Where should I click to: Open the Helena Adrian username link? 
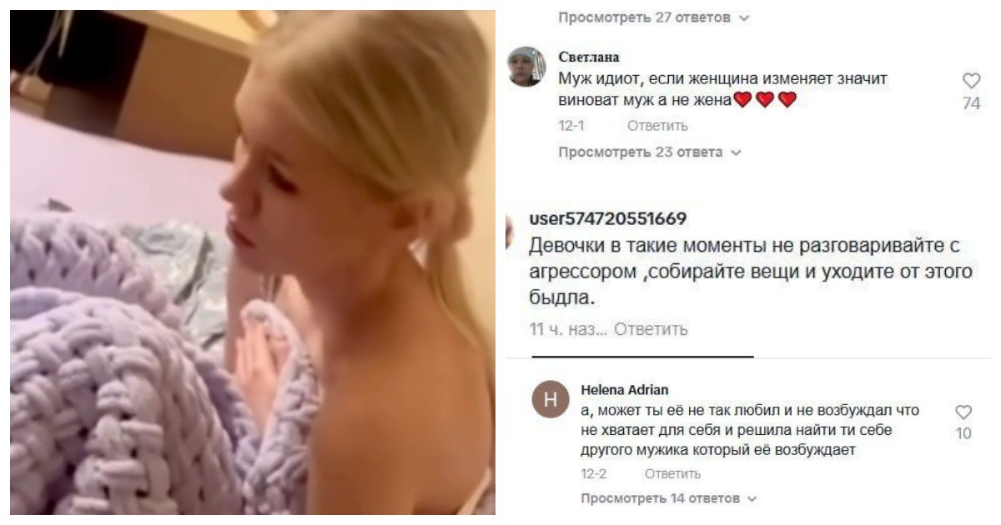(x=624, y=389)
